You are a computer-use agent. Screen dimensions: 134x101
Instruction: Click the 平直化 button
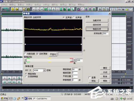[x=53, y=54]
